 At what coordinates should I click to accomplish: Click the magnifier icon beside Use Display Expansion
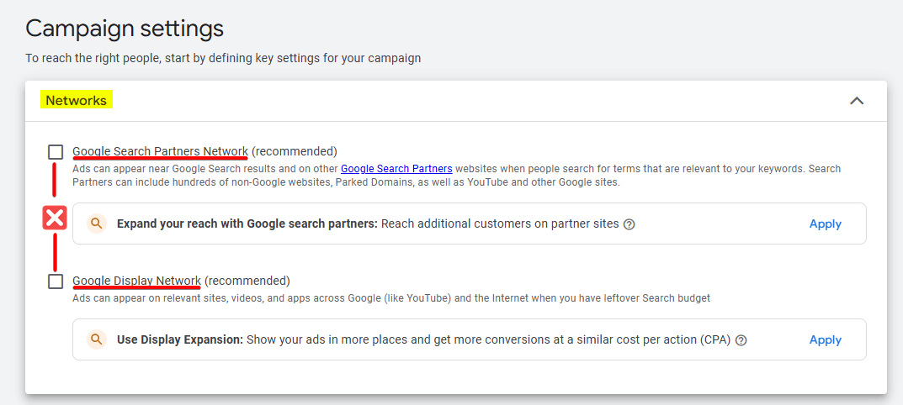pyautogui.click(x=97, y=339)
